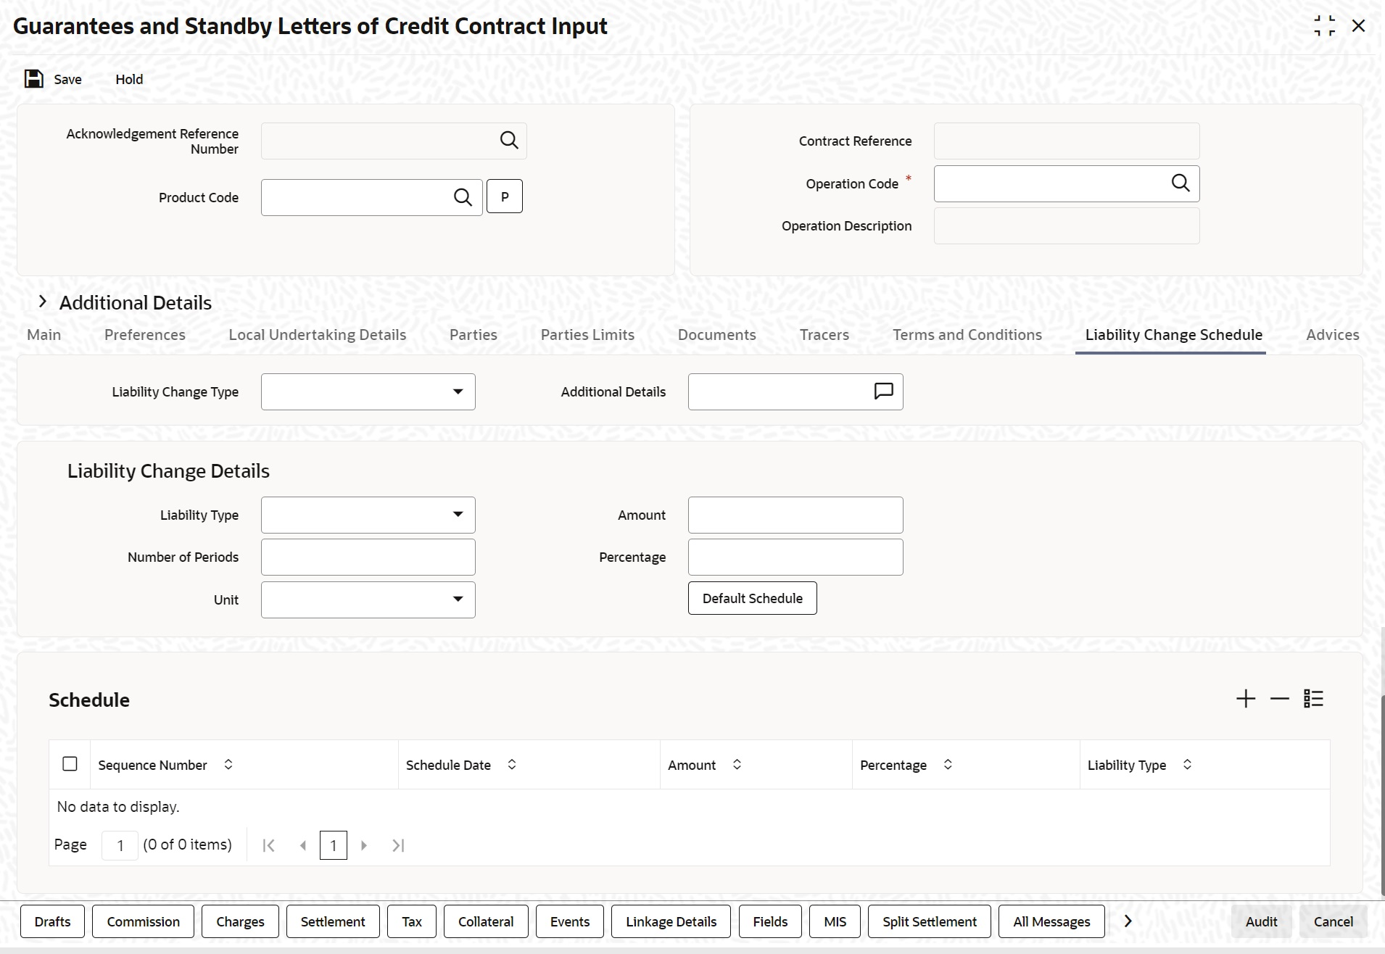
Task: Click current page 1 in Schedule pagination
Action: [334, 845]
